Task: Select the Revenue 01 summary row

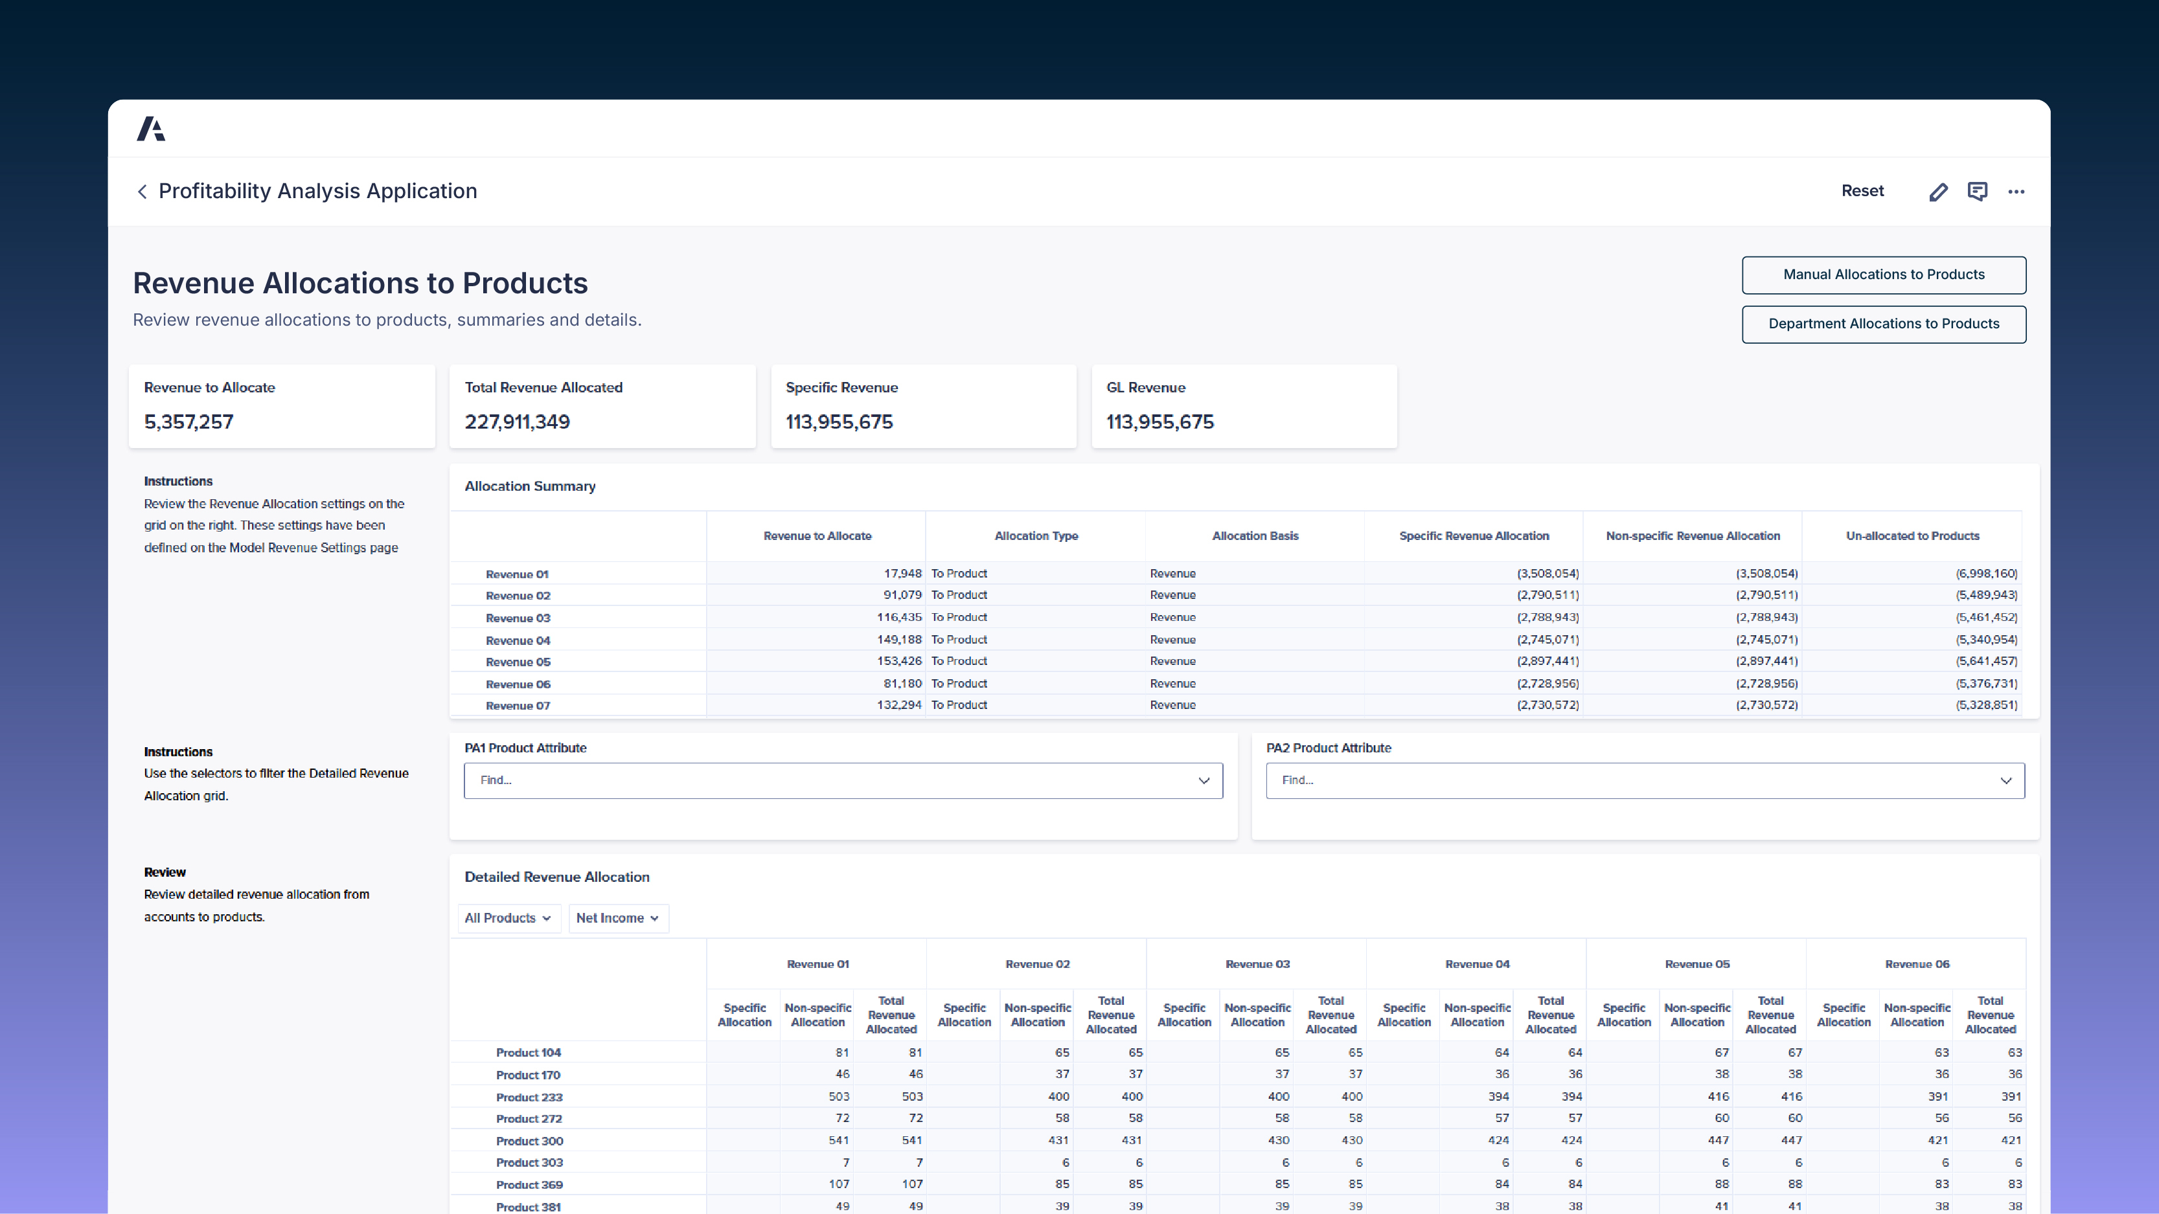Action: click(x=517, y=574)
